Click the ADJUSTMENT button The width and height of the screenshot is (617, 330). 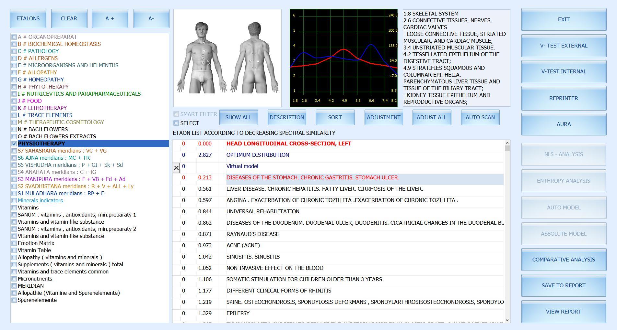(x=384, y=117)
